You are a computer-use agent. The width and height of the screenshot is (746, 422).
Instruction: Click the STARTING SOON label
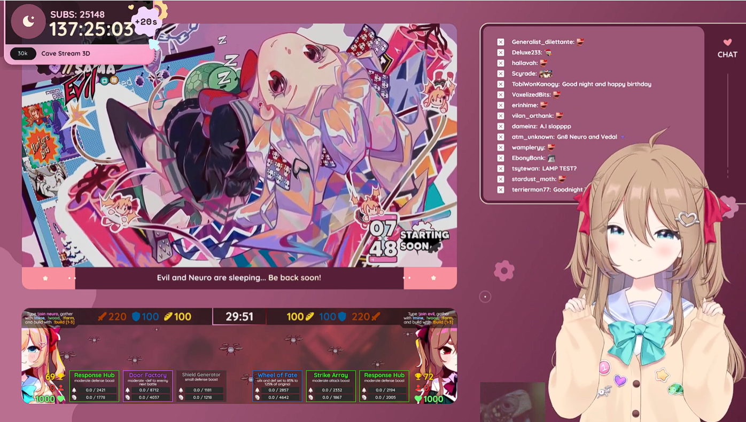(x=424, y=240)
